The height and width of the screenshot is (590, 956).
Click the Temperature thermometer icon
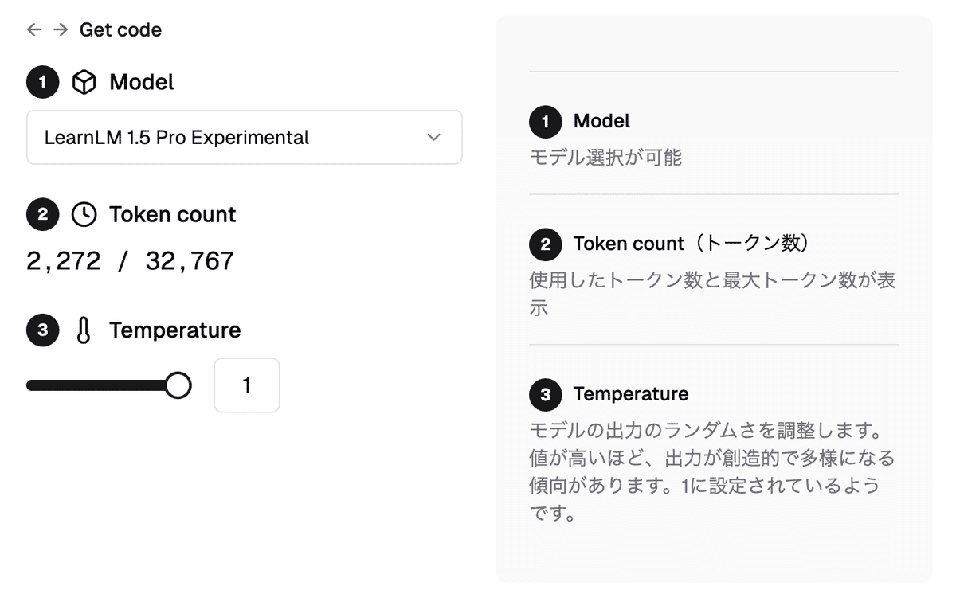[x=84, y=330]
